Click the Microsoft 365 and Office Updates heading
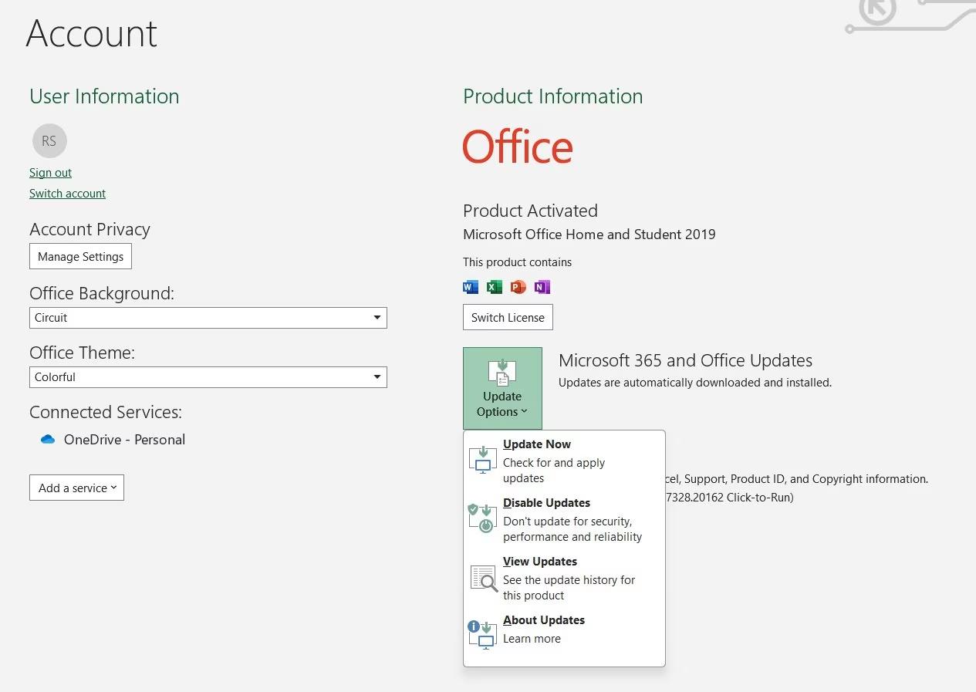This screenshot has width=976, height=692. click(685, 360)
